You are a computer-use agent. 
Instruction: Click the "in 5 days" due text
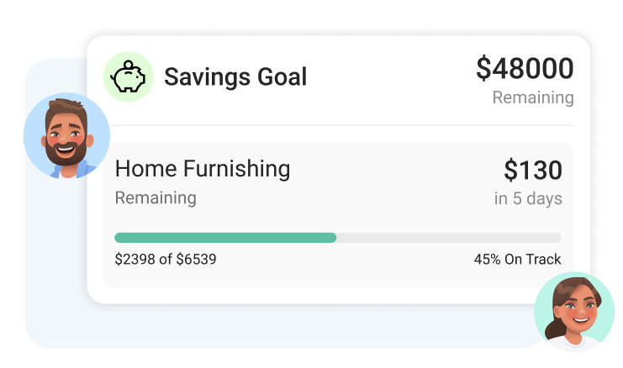(x=528, y=199)
